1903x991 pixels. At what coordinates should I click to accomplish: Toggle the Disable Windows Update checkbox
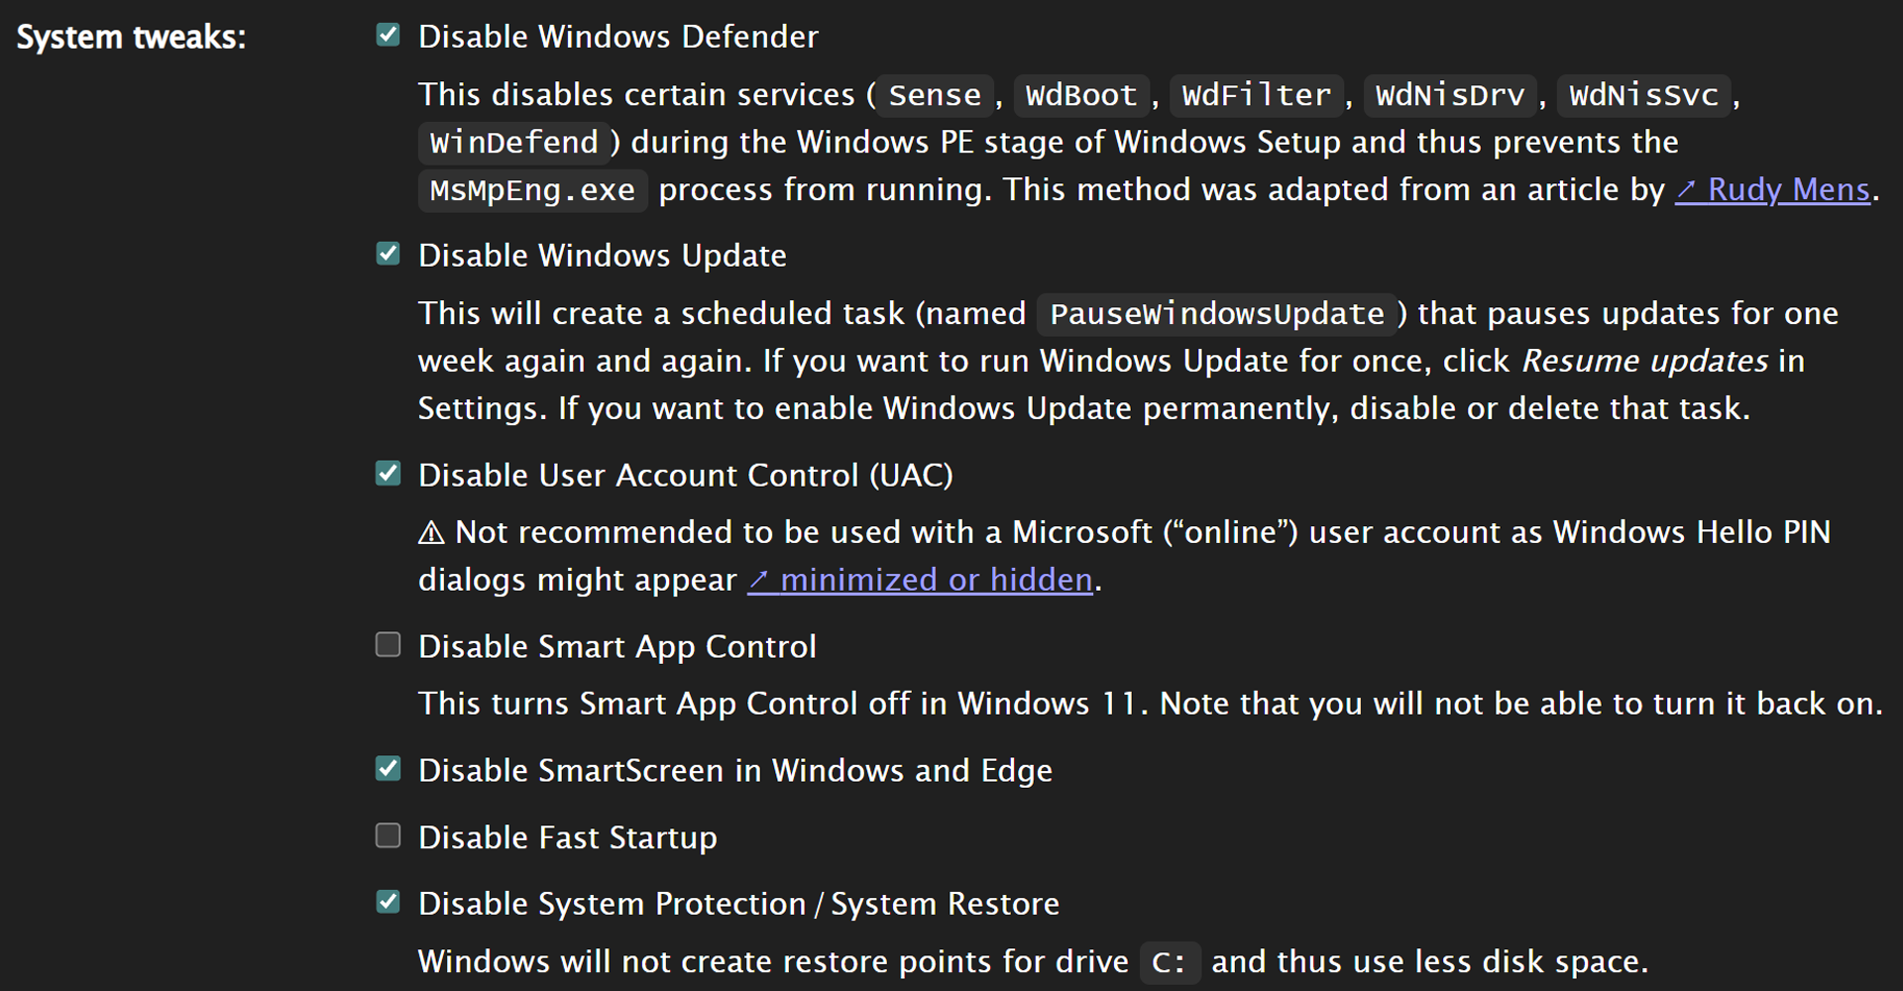[389, 254]
